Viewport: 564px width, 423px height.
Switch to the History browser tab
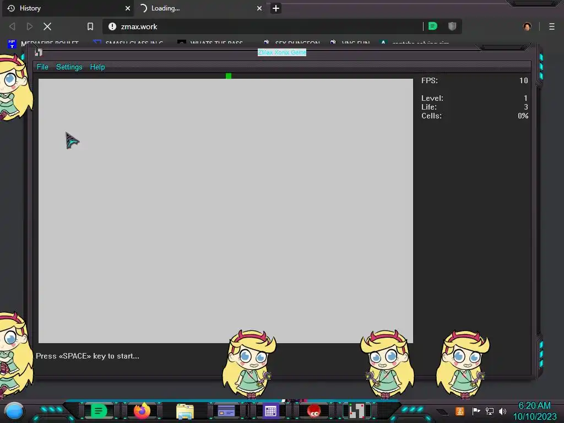point(67,8)
